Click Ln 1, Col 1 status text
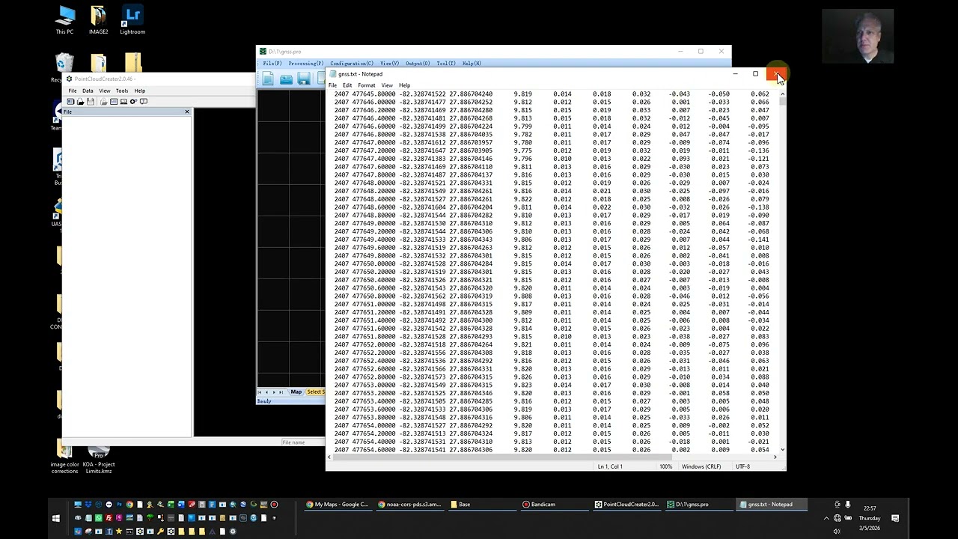 [x=610, y=466]
